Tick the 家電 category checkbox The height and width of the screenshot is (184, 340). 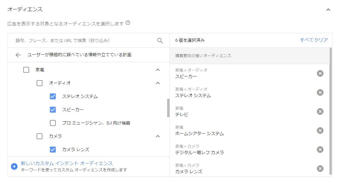26,70
